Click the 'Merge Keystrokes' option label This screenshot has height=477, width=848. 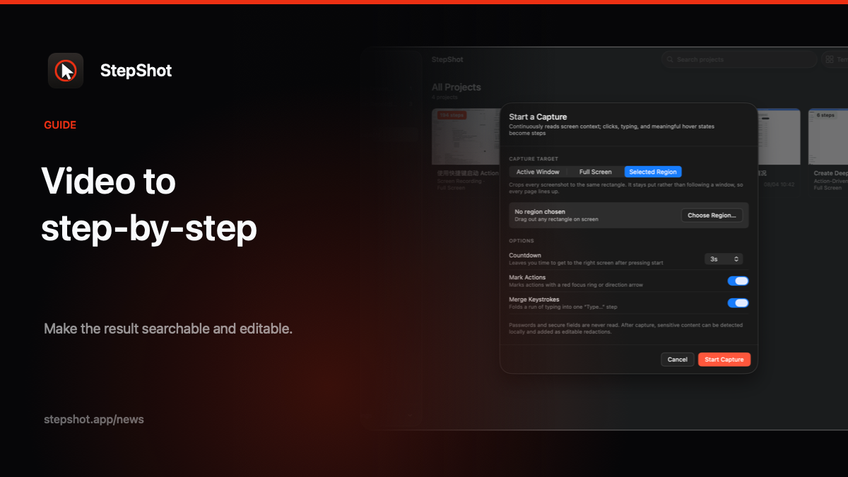(534, 299)
